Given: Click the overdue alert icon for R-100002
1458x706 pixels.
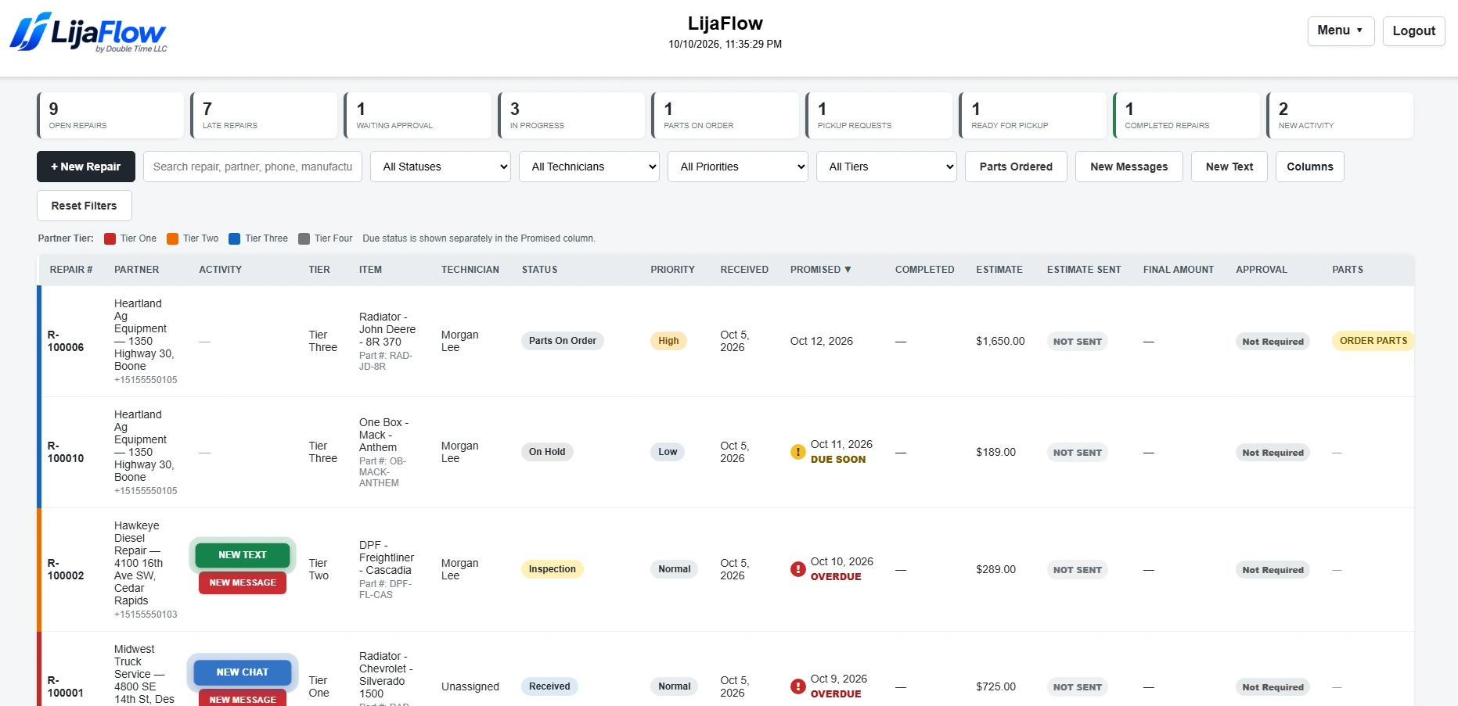Looking at the screenshot, I should coord(797,569).
